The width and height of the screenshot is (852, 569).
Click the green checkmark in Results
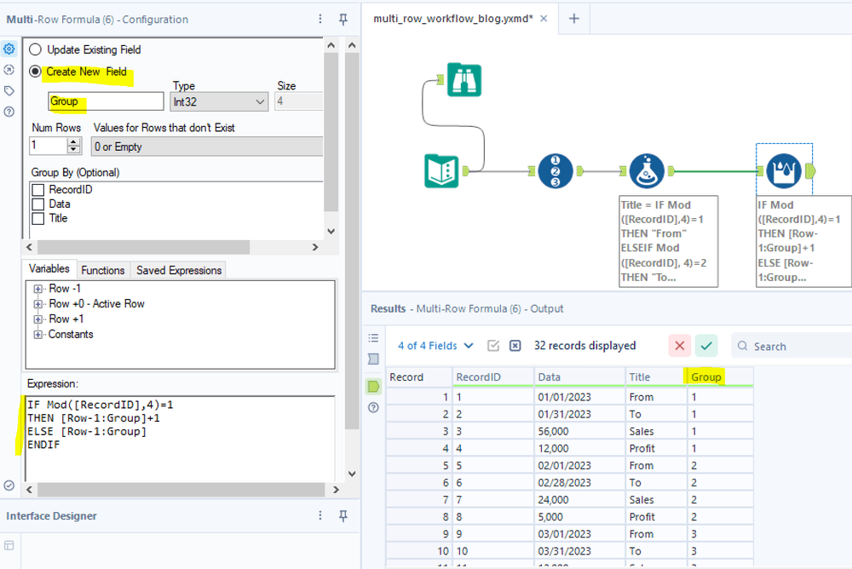coord(706,346)
